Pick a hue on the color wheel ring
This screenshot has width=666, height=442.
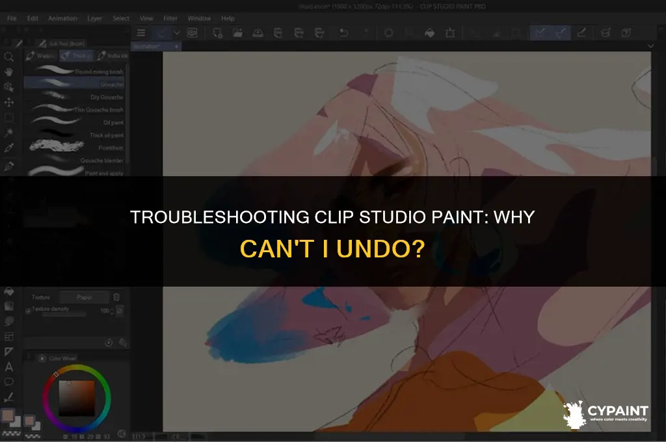(x=77, y=368)
